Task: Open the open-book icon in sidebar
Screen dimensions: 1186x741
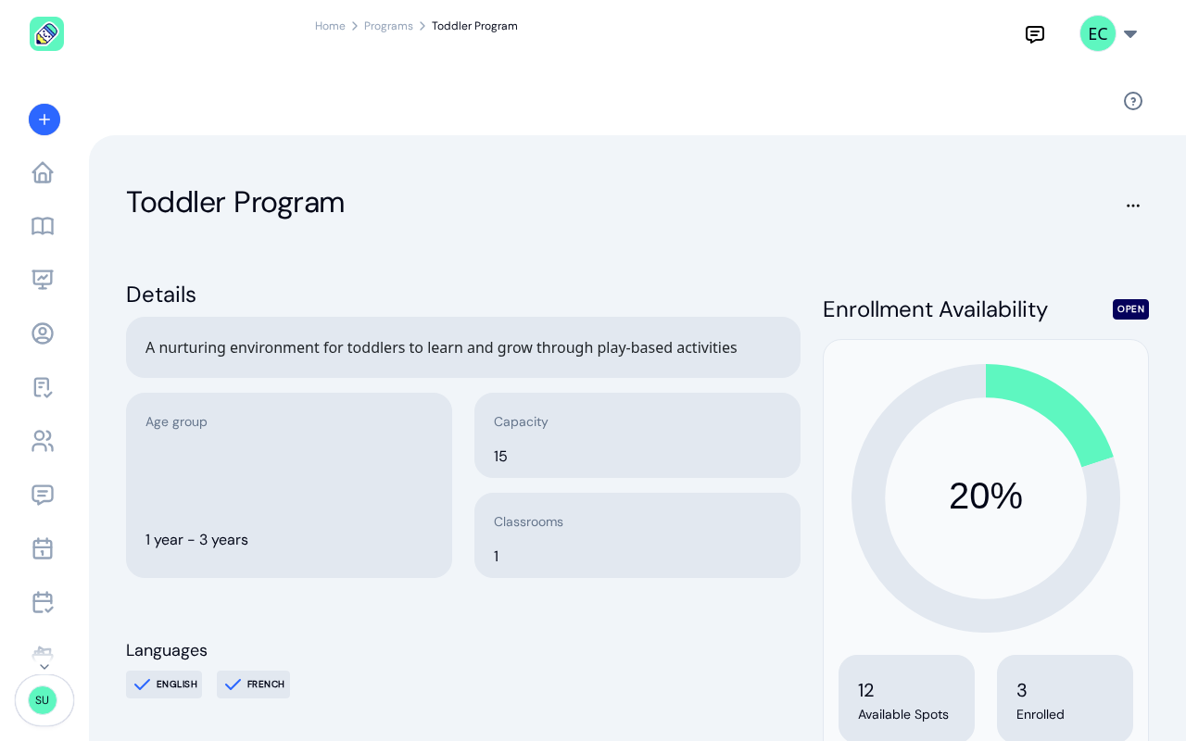Action: pos(43,226)
